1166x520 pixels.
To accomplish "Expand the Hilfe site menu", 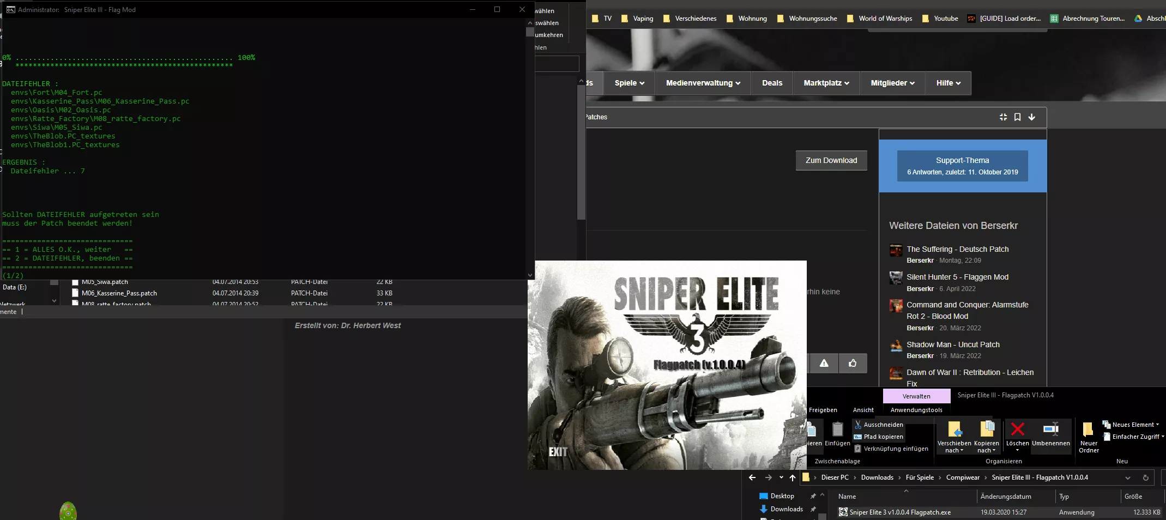I will [x=948, y=83].
